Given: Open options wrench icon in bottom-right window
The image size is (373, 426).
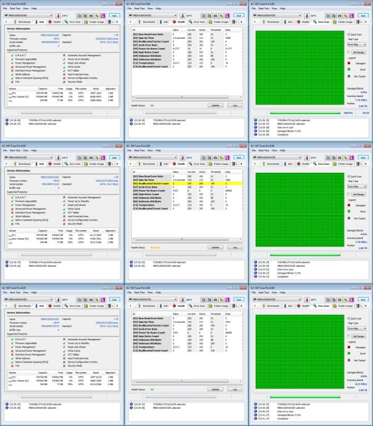Looking at the screenshot, I should coord(346,299).
